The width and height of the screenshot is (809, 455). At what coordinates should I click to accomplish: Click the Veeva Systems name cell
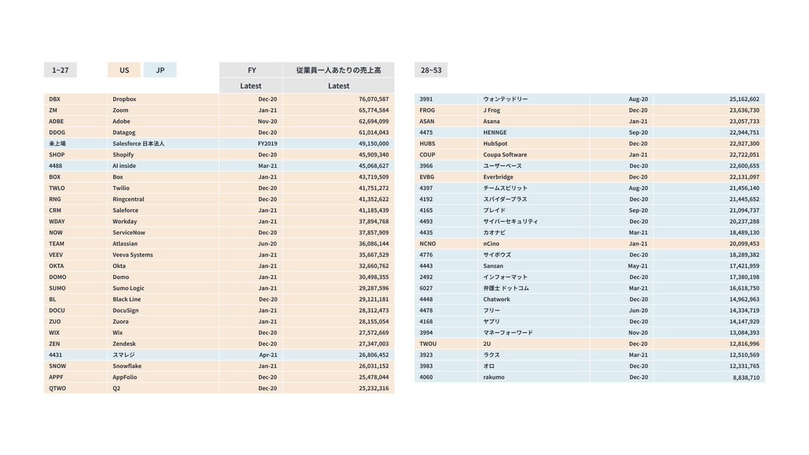click(163, 255)
